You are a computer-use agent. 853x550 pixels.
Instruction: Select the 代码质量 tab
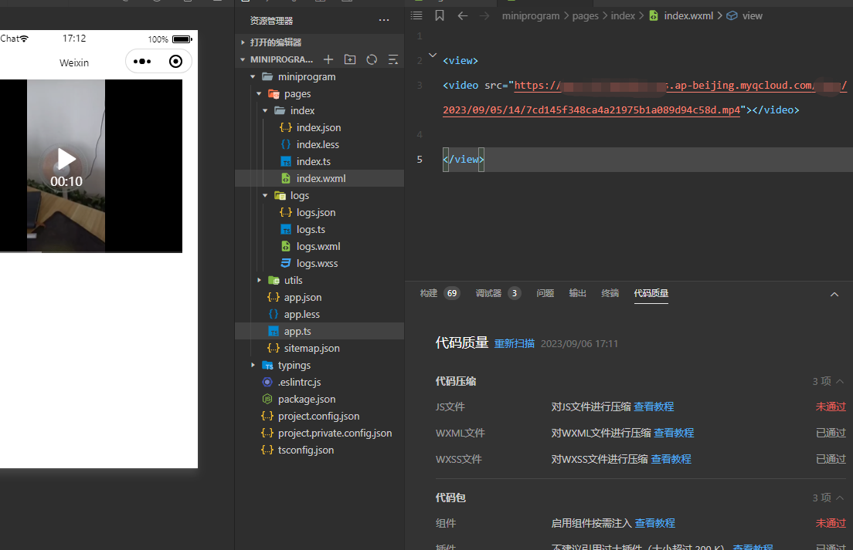click(651, 293)
